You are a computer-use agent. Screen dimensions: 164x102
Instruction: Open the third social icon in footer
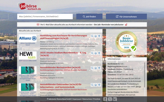click(115, 99)
